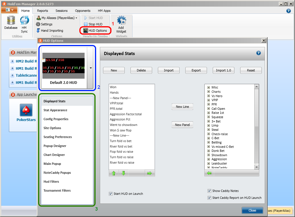Switch to the Reports ribbon tab
Viewport: 295px width, 217px height.
(42, 11)
